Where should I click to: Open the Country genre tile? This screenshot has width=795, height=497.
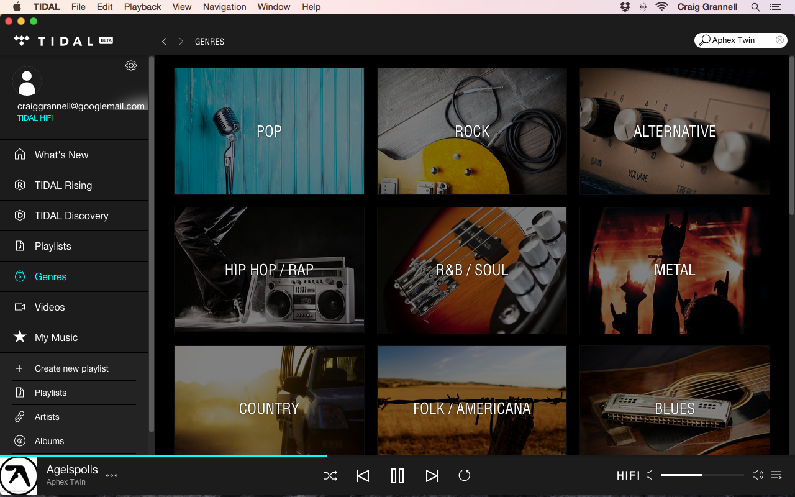[269, 400]
